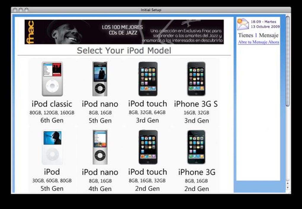Click the 'iPod nano' label above 5th Gen
This screenshot has width=302, height=209.
point(100,104)
